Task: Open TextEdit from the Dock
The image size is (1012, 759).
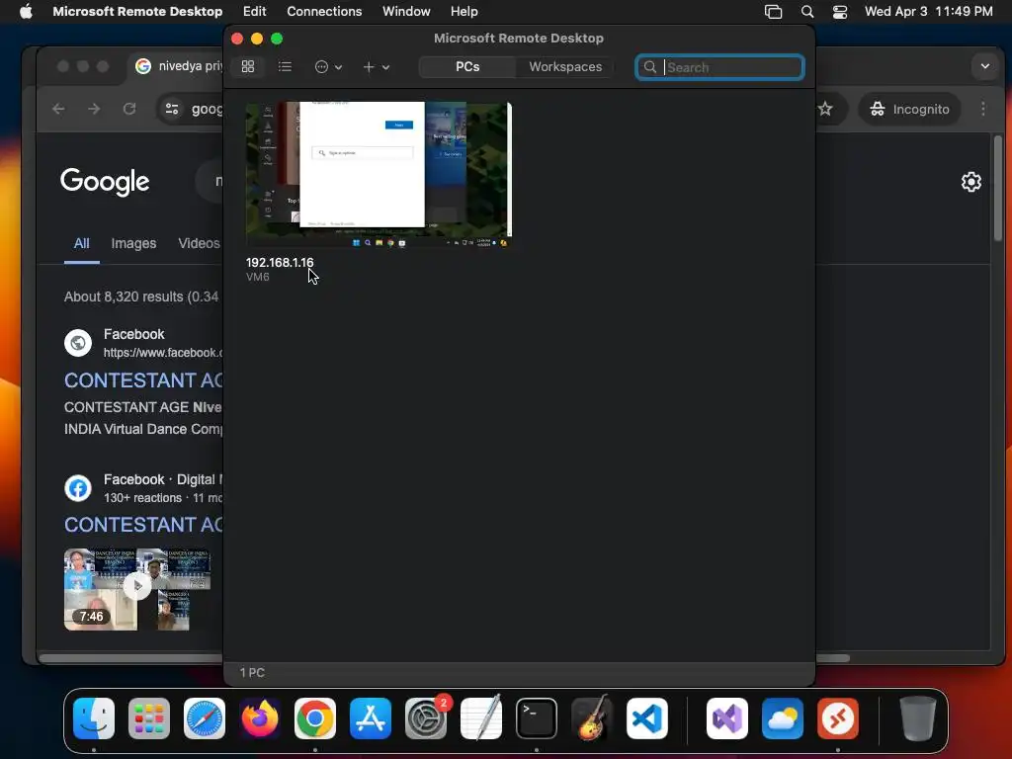Action: pyautogui.click(x=481, y=718)
